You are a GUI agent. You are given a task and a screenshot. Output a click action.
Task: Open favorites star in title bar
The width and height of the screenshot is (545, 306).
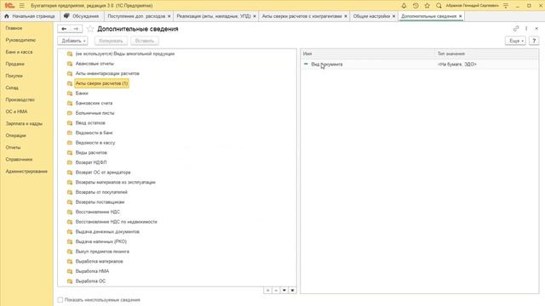(427, 6)
